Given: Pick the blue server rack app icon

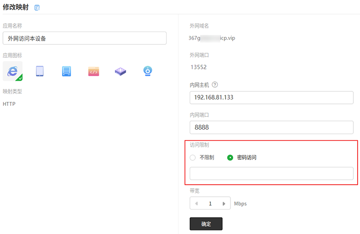Looking at the screenshot, I should coord(67,71).
